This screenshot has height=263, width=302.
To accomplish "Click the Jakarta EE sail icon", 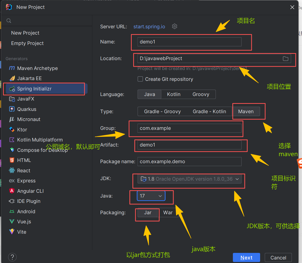I will (12, 78).
